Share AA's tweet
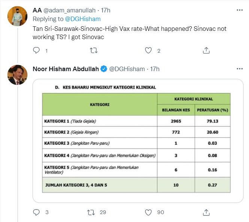 point(206,50)
